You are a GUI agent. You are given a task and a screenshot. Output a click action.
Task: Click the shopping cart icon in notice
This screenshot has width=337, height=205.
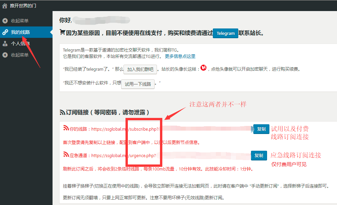click(62, 32)
